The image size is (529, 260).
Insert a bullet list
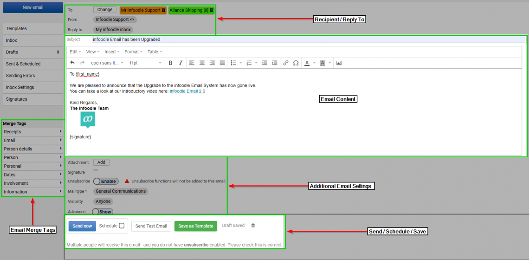coord(233,63)
